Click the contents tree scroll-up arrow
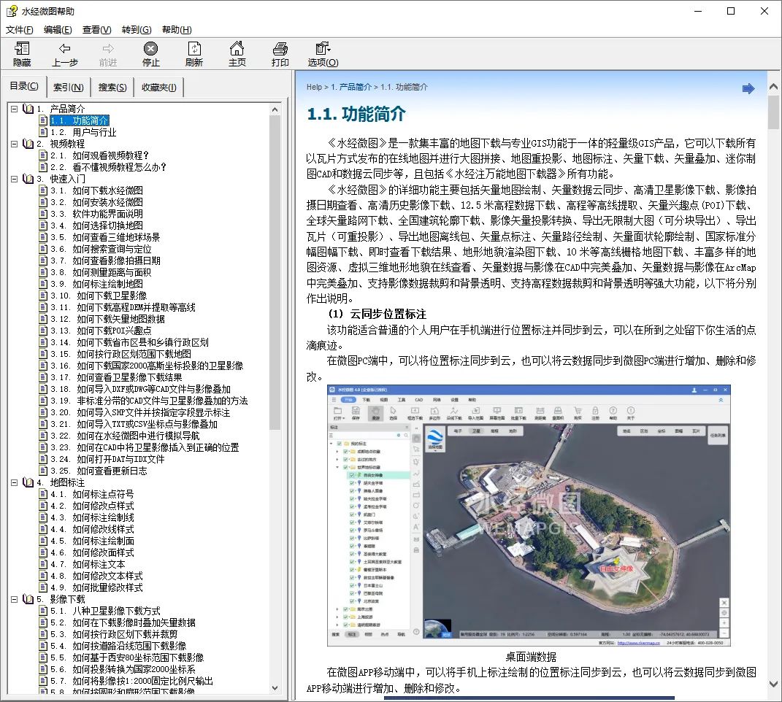782x702 pixels. coord(275,109)
